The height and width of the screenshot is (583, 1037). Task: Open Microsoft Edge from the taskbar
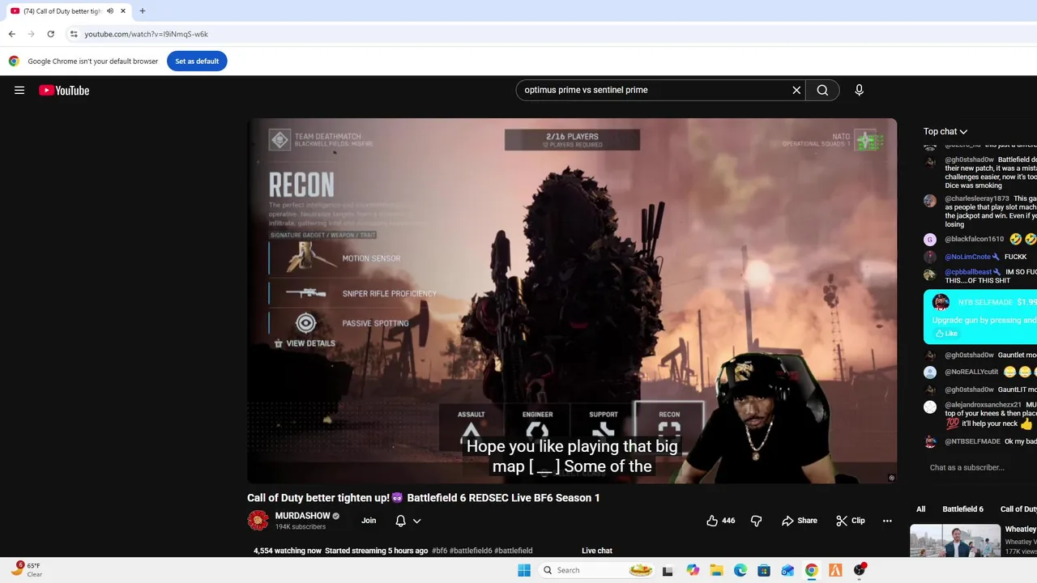[x=740, y=570]
